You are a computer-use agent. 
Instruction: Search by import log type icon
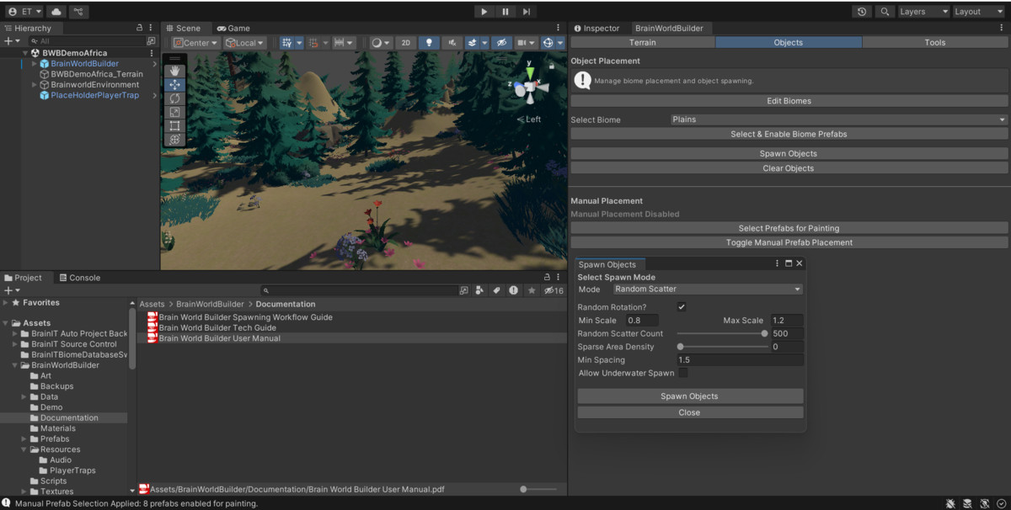click(513, 290)
